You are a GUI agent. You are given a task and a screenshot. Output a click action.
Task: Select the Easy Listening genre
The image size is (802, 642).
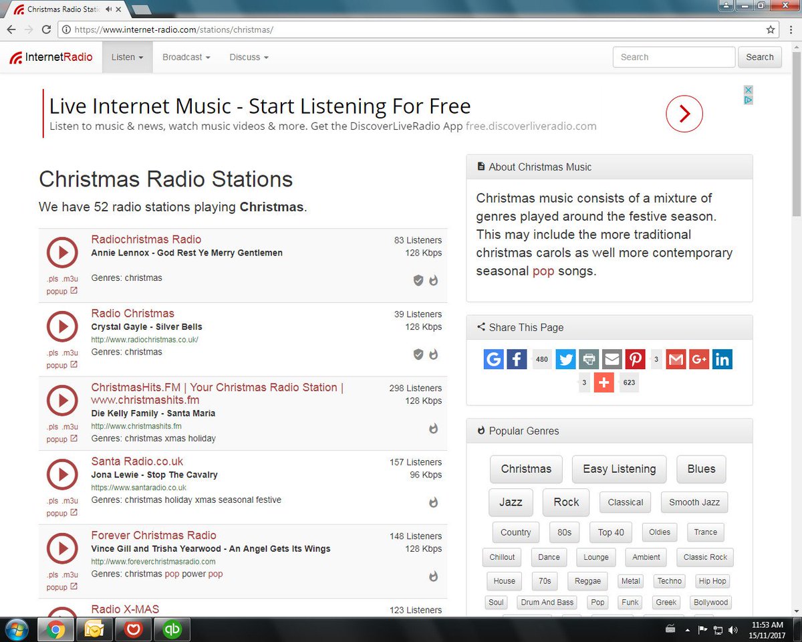tap(619, 469)
